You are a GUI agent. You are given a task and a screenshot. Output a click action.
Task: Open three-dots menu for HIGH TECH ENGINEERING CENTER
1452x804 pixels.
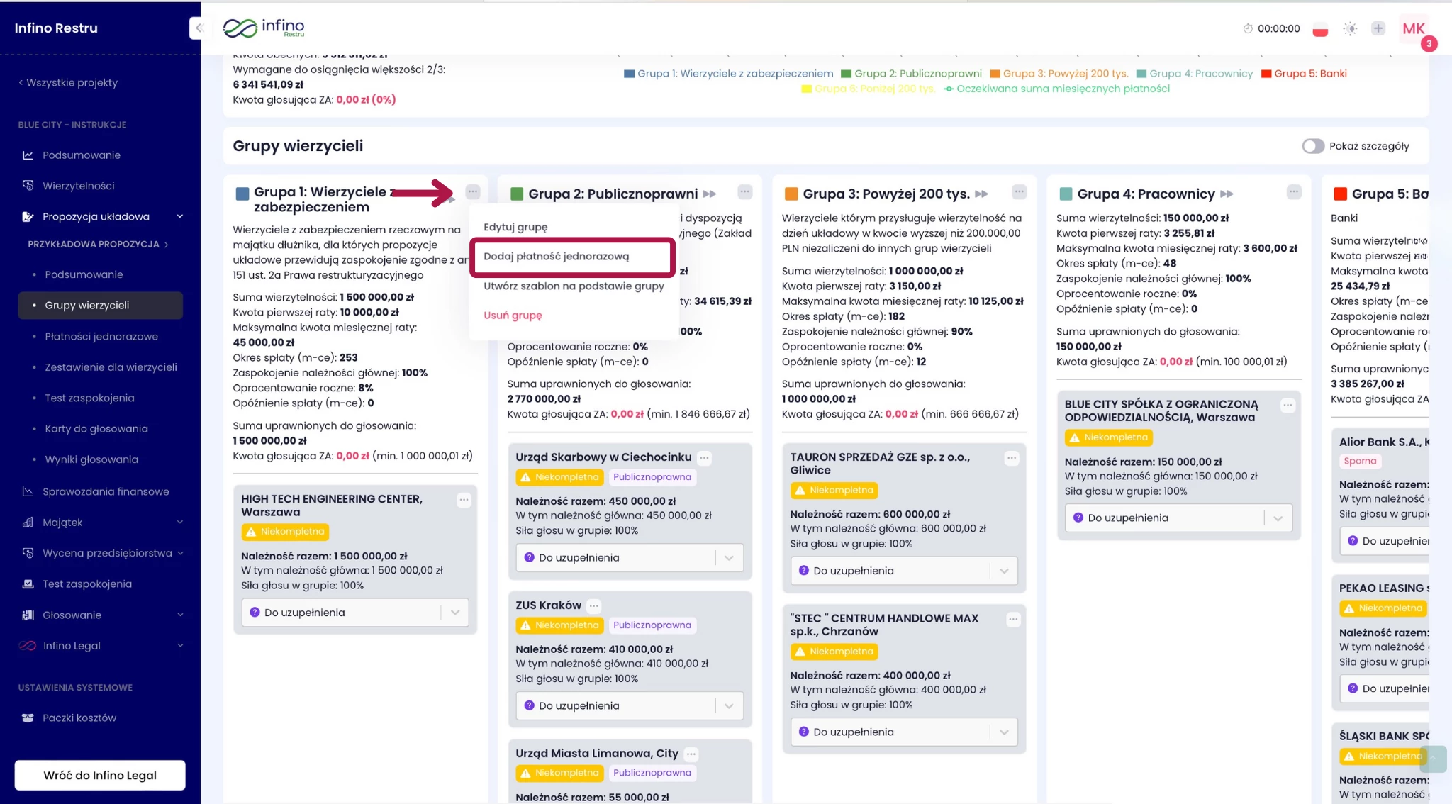tap(464, 500)
